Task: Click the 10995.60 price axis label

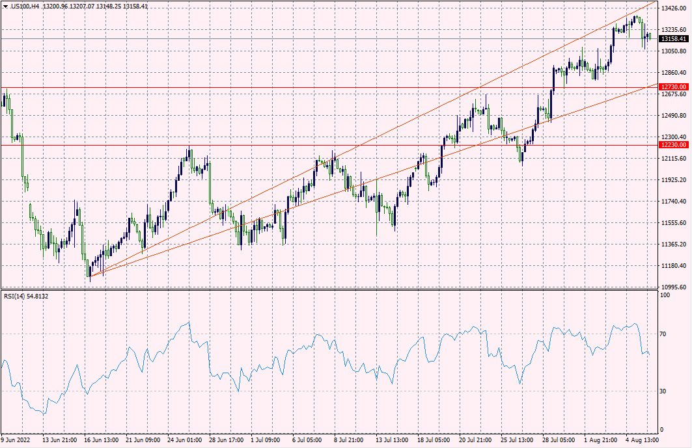Action: (x=674, y=287)
